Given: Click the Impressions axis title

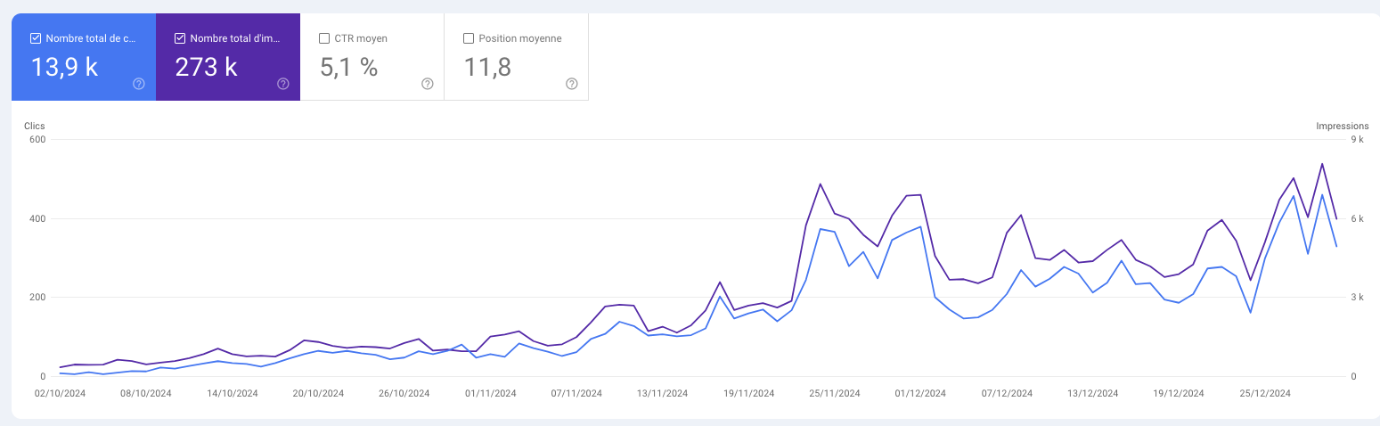Looking at the screenshot, I should (x=1342, y=127).
